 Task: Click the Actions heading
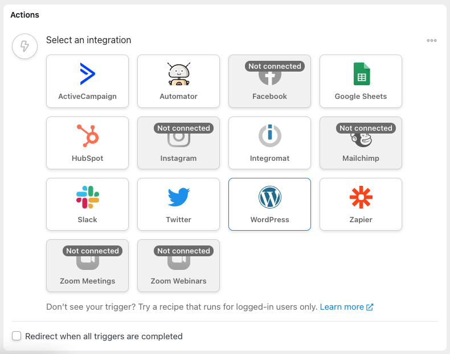(x=24, y=15)
